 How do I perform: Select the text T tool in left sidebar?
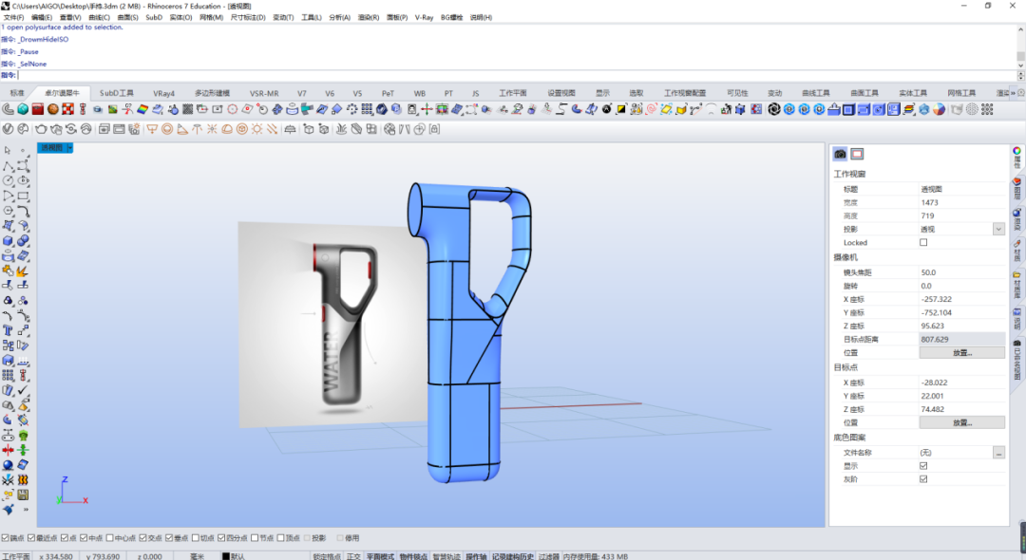pyautogui.click(x=8, y=330)
